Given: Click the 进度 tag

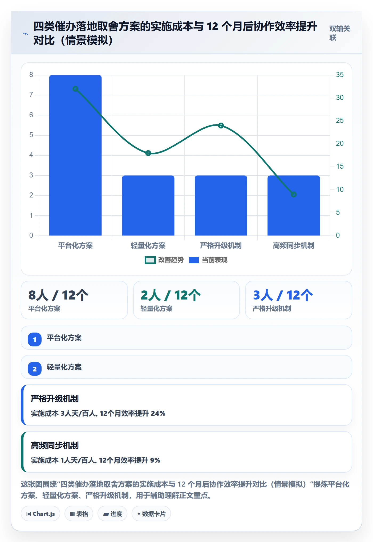Looking at the screenshot, I should (112, 514).
